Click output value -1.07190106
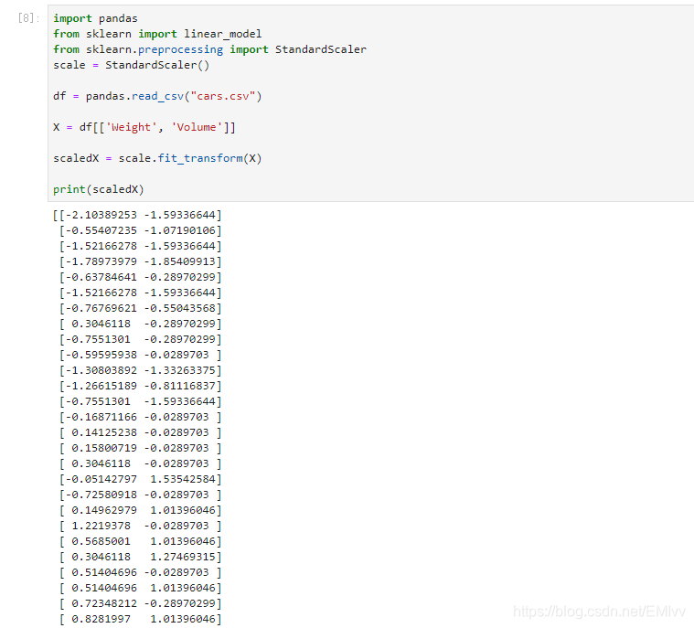Screen dimensions: 694x628 tap(179, 230)
